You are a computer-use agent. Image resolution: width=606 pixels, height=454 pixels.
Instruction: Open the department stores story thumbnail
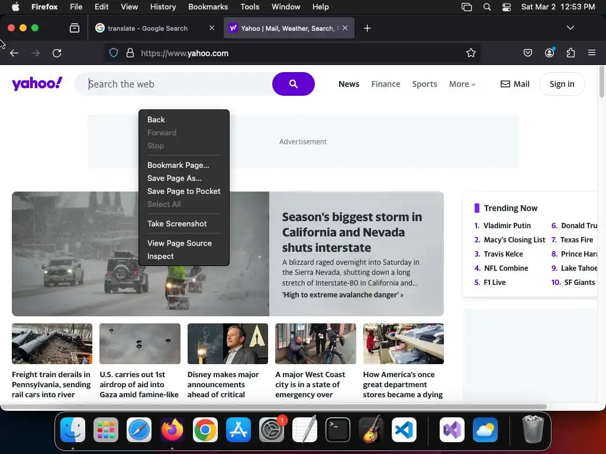[403, 343]
